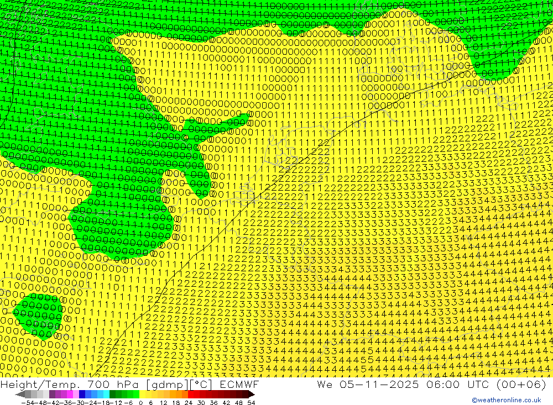Click the dark blue swatch in the temperature scale

[82, 395]
